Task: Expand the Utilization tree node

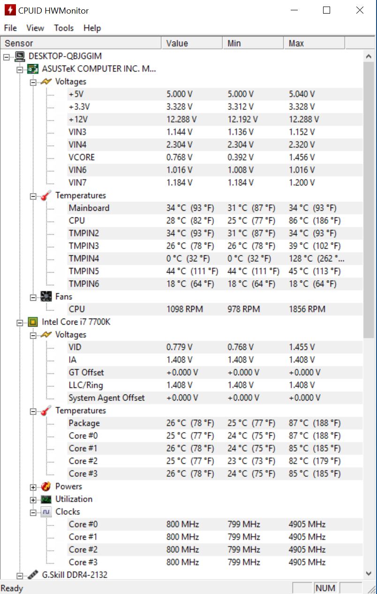Action: 33,499
